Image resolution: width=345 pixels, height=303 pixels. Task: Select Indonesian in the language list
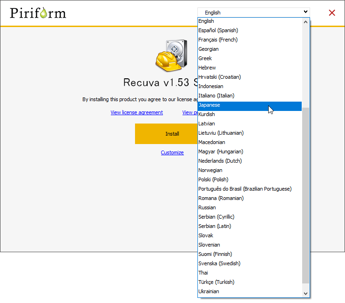250,86
